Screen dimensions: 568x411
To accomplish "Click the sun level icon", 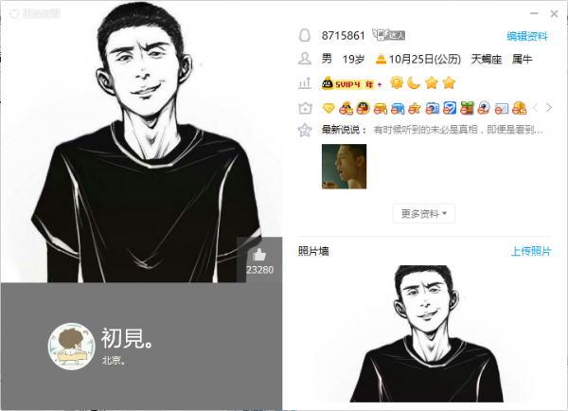I will [x=397, y=83].
